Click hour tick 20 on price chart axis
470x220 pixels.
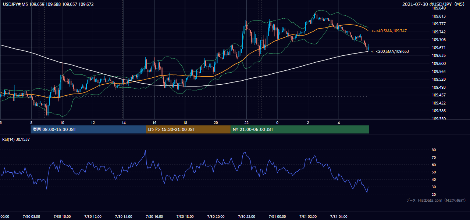click(x=216, y=123)
